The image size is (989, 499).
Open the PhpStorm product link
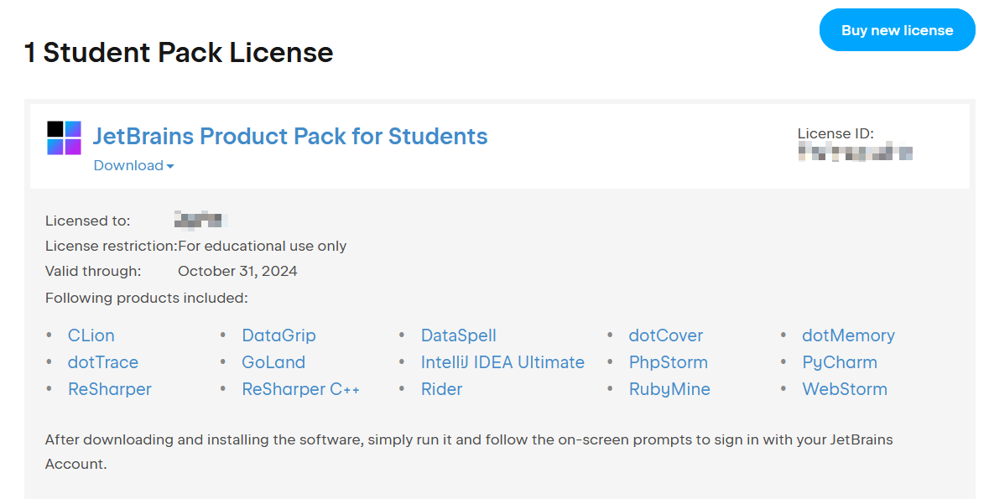point(668,362)
